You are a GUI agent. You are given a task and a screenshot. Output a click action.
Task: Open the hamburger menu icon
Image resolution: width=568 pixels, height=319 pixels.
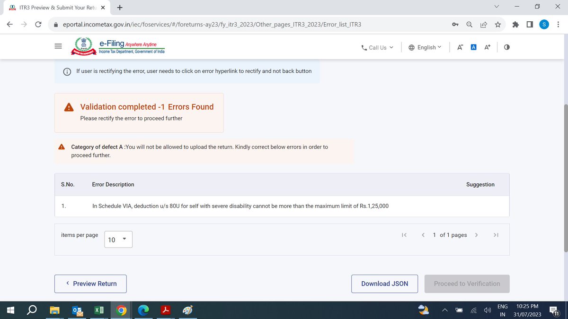(x=58, y=46)
